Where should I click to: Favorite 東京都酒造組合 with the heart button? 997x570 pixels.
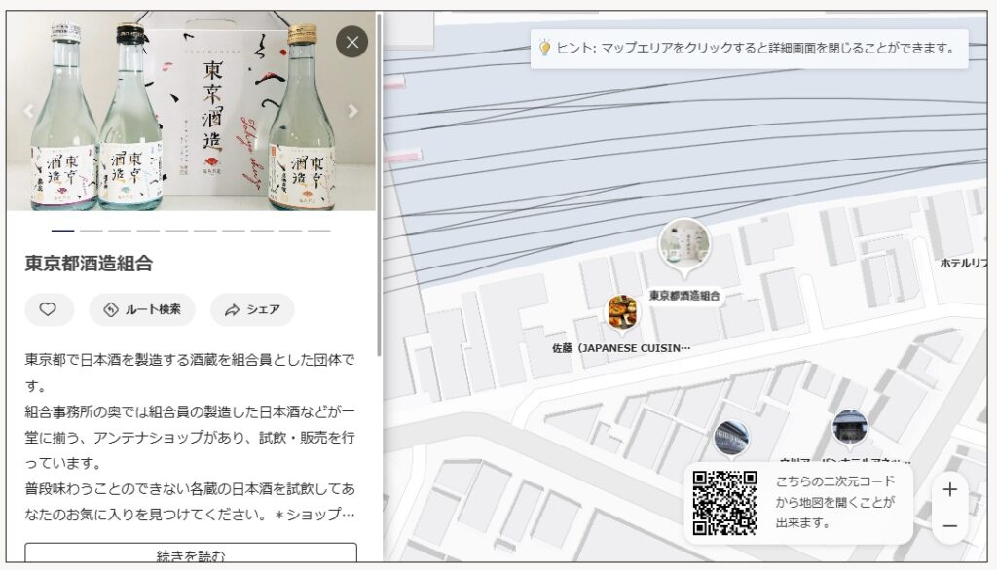point(49,309)
